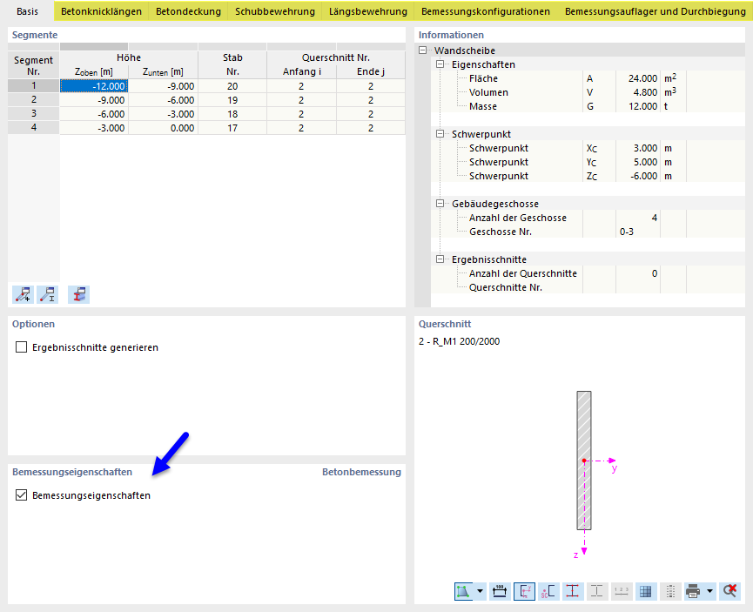Collapse the Eigenschaften group
This screenshot has height=612, width=753.
pos(440,64)
